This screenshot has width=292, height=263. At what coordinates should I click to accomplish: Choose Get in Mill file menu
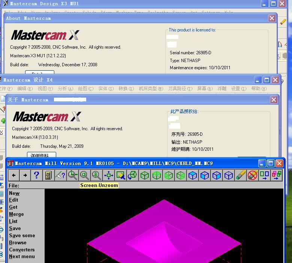(x=13, y=207)
